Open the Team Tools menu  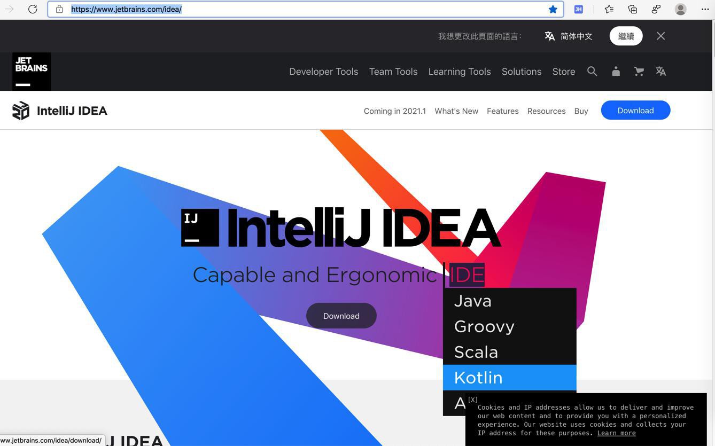coord(393,72)
